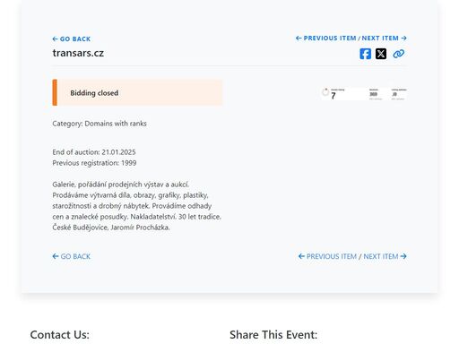Share the auction on Facebook

click(x=365, y=54)
